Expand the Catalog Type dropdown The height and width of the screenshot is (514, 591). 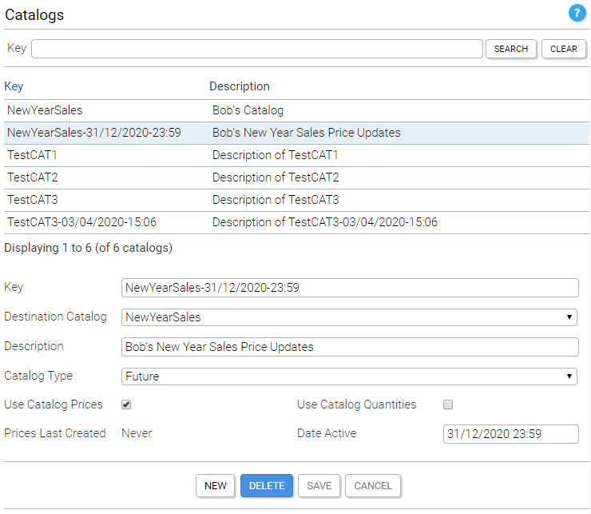349,377
